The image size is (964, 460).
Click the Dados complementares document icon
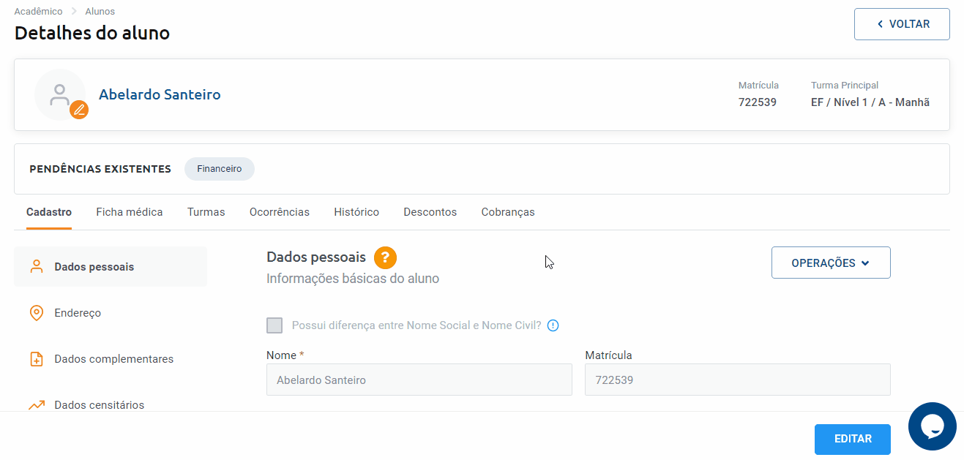[x=37, y=359]
